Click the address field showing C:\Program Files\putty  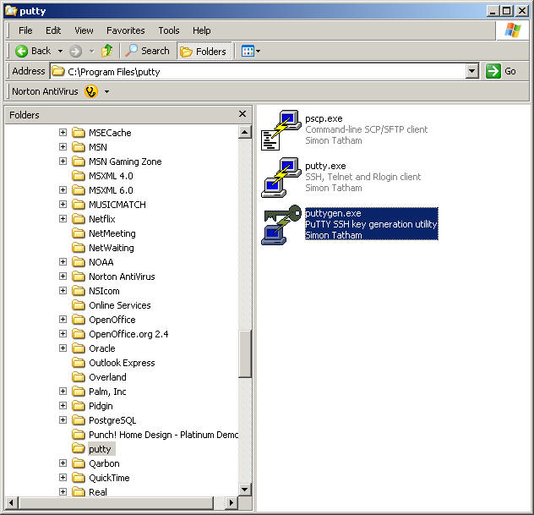click(258, 72)
